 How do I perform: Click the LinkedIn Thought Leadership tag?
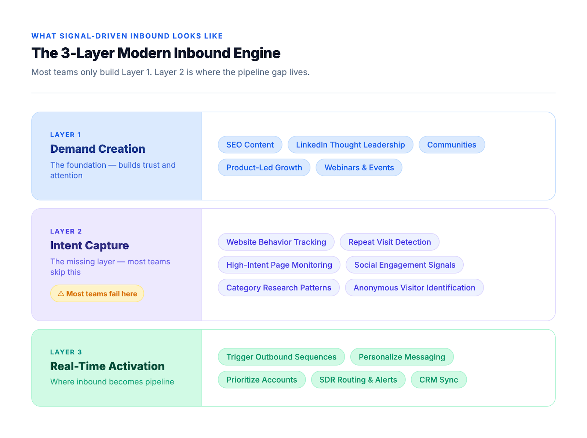(350, 144)
